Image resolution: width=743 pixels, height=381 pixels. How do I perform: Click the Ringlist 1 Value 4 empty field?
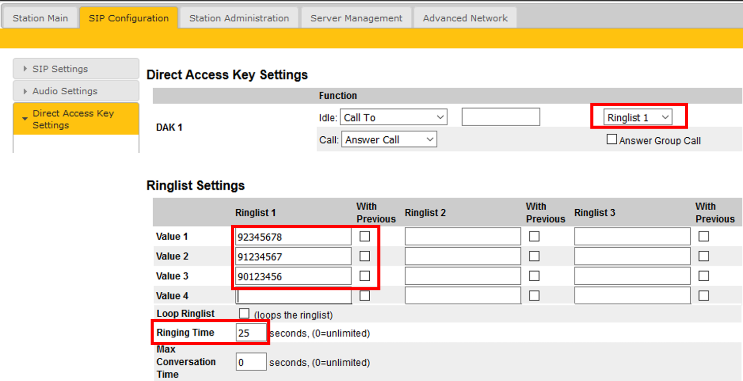tap(293, 296)
